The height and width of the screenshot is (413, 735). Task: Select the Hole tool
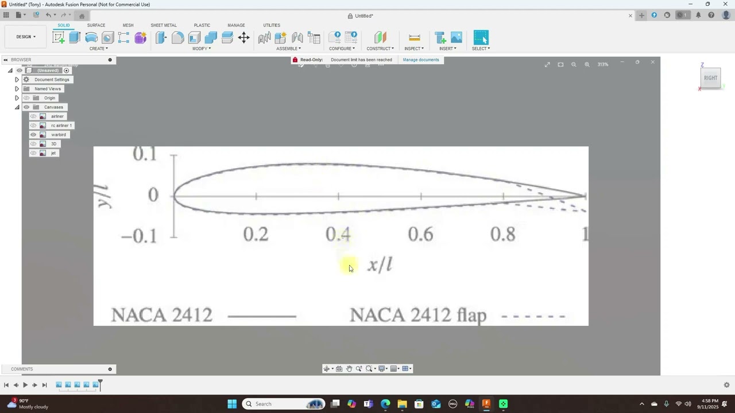pos(107,38)
